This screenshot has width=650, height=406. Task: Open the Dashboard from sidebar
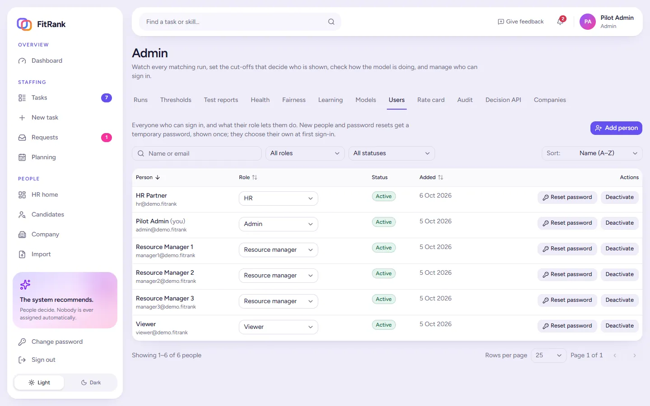click(65, 60)
